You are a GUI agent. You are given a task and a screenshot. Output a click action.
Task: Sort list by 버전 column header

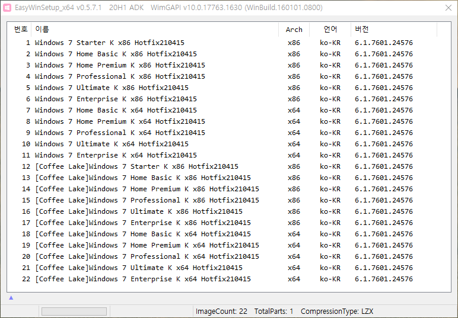coord(394,30)
